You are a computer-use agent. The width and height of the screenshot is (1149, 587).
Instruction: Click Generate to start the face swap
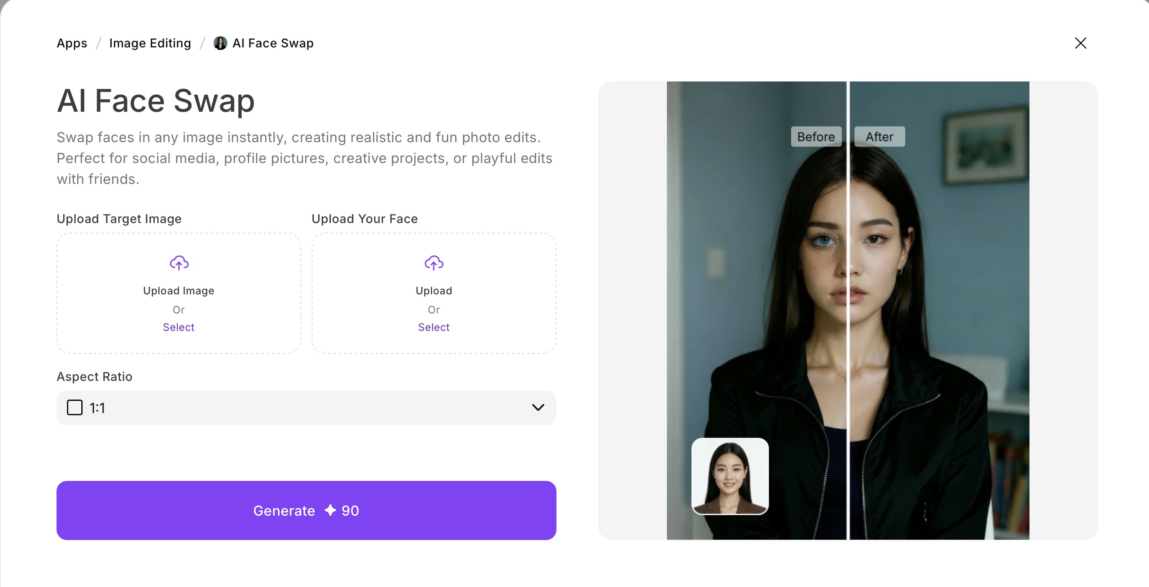pos(306,510)
